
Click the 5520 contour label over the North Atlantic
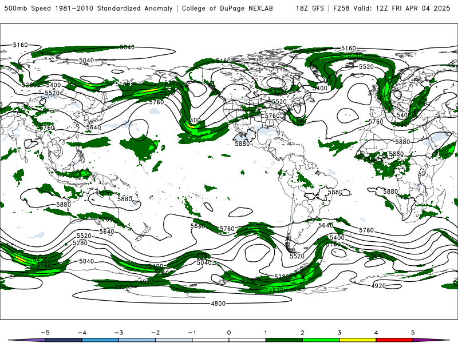click(366, 66)
